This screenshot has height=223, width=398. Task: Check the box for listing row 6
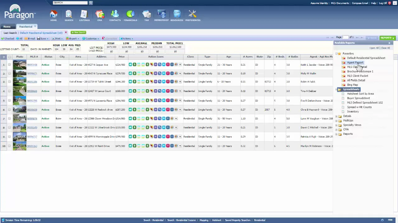click(x=9, y=110)
